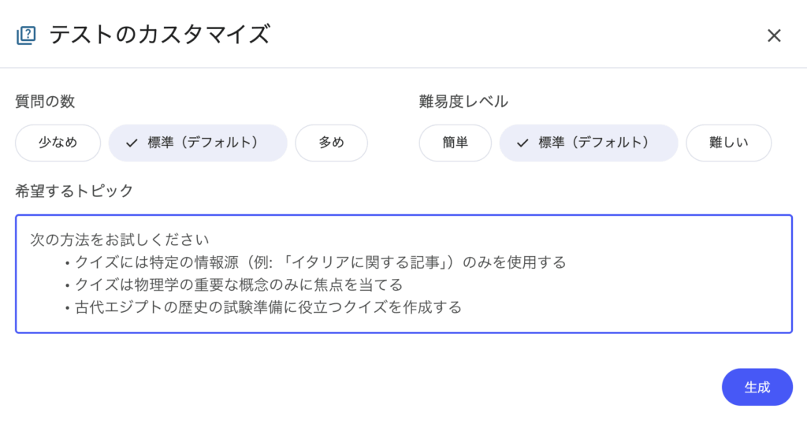This screenshot has width=807, height=431.
Task: Click the 難易度レベル section label
Action: tap(463, 101)
